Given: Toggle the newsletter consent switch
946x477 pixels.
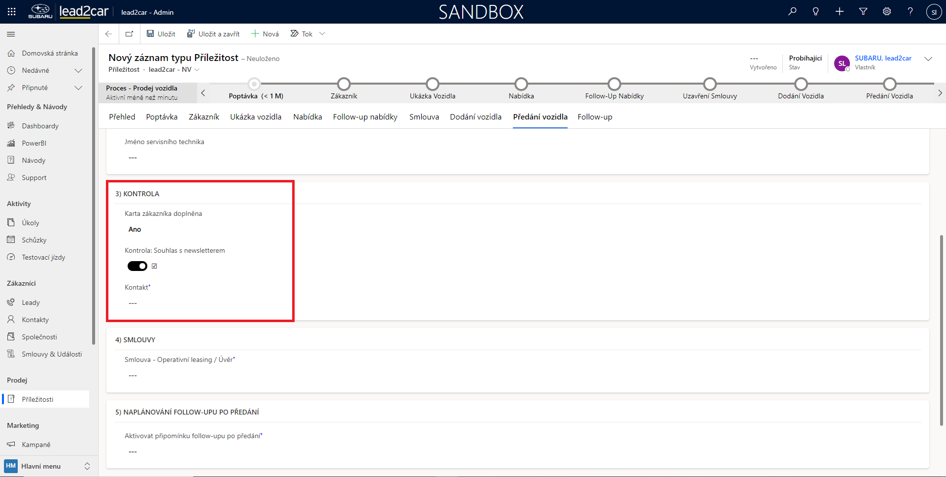Looking at the screenshot, I should [x=137, y=266].
